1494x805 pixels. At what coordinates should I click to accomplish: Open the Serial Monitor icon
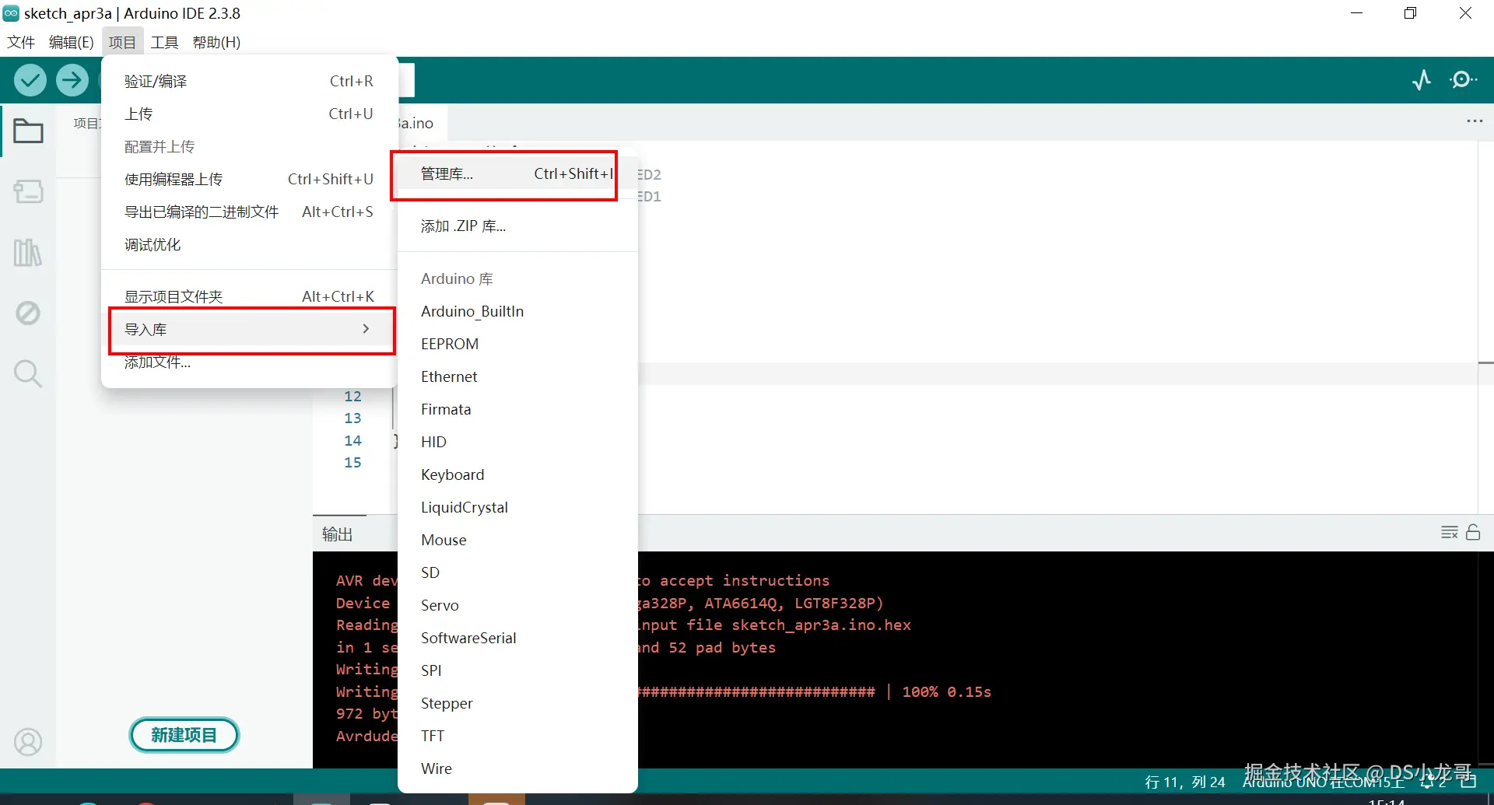(1463, 80)
